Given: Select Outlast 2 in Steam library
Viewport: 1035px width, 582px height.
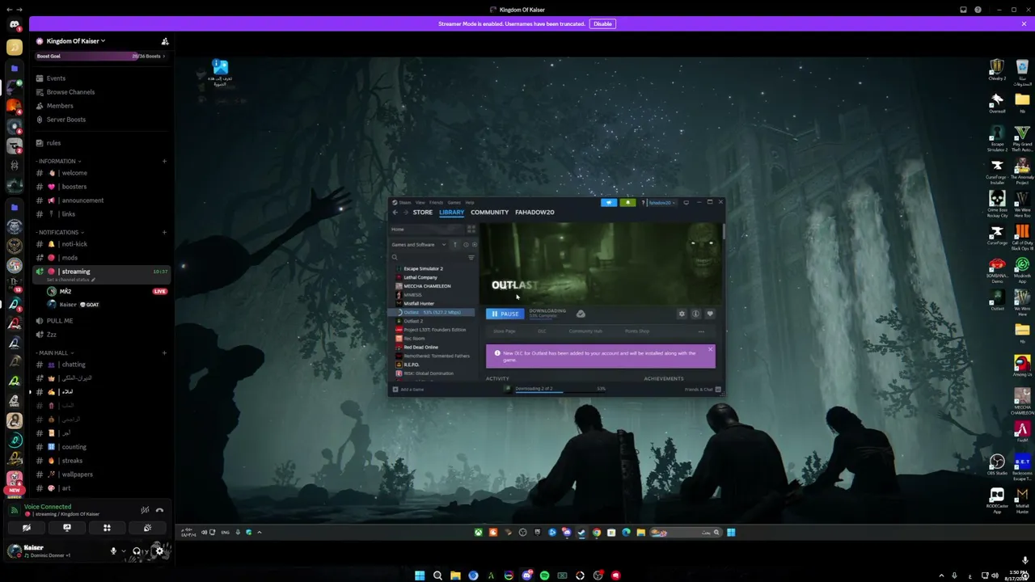Looking at the screenshot, I should click(x=413, y=321).
